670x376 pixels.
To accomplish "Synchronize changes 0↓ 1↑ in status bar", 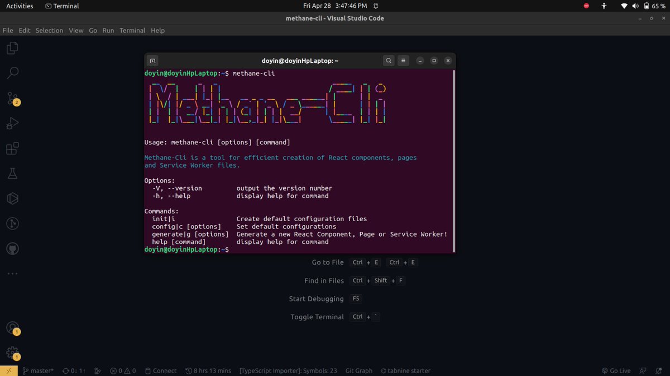I will point(74,370).
